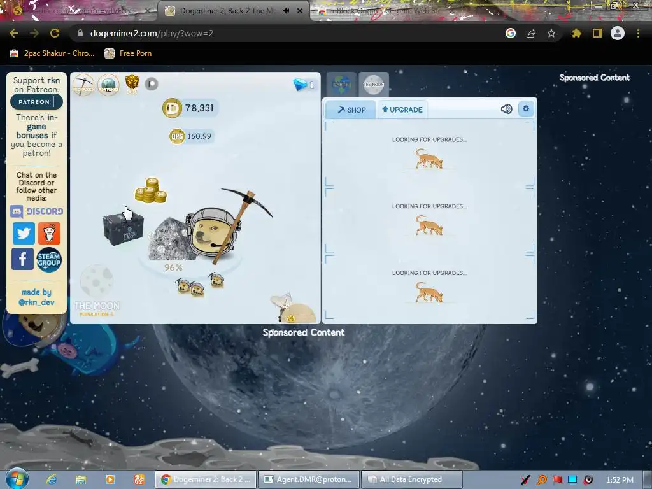Viewport: 652px width, 489px height.
Task: Open the Pickaxes menu icon
Action: tap(83, 85)
